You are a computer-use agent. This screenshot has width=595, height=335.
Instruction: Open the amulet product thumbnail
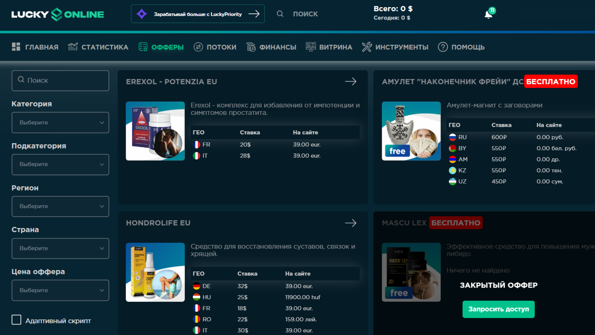411,131
